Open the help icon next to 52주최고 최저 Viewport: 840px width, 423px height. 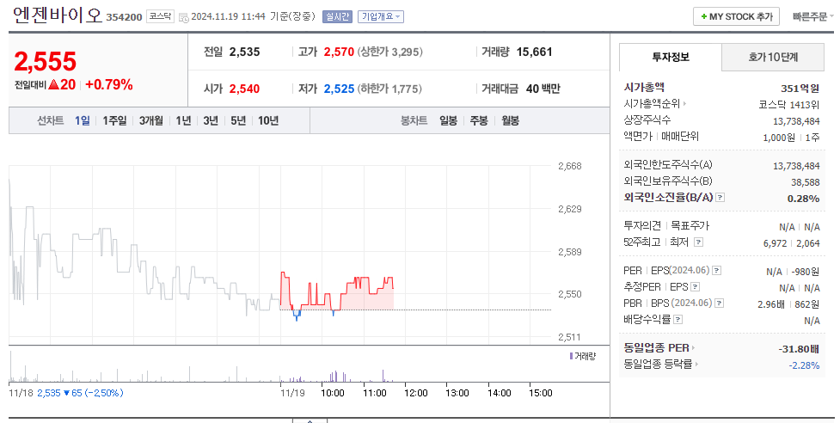(x=698, y=242)
